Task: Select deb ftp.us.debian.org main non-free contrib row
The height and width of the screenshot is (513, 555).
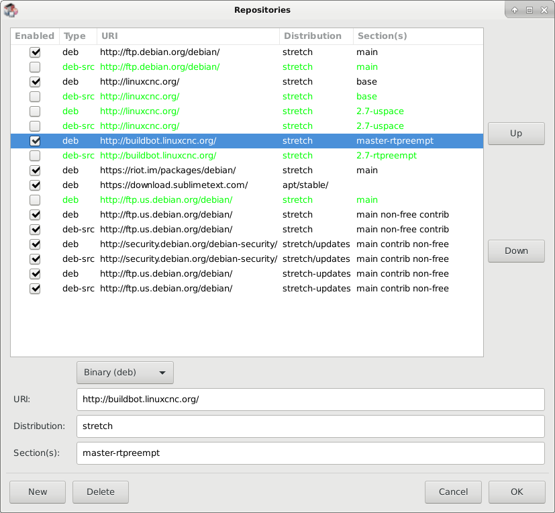Action: click(x=247, y=215)
